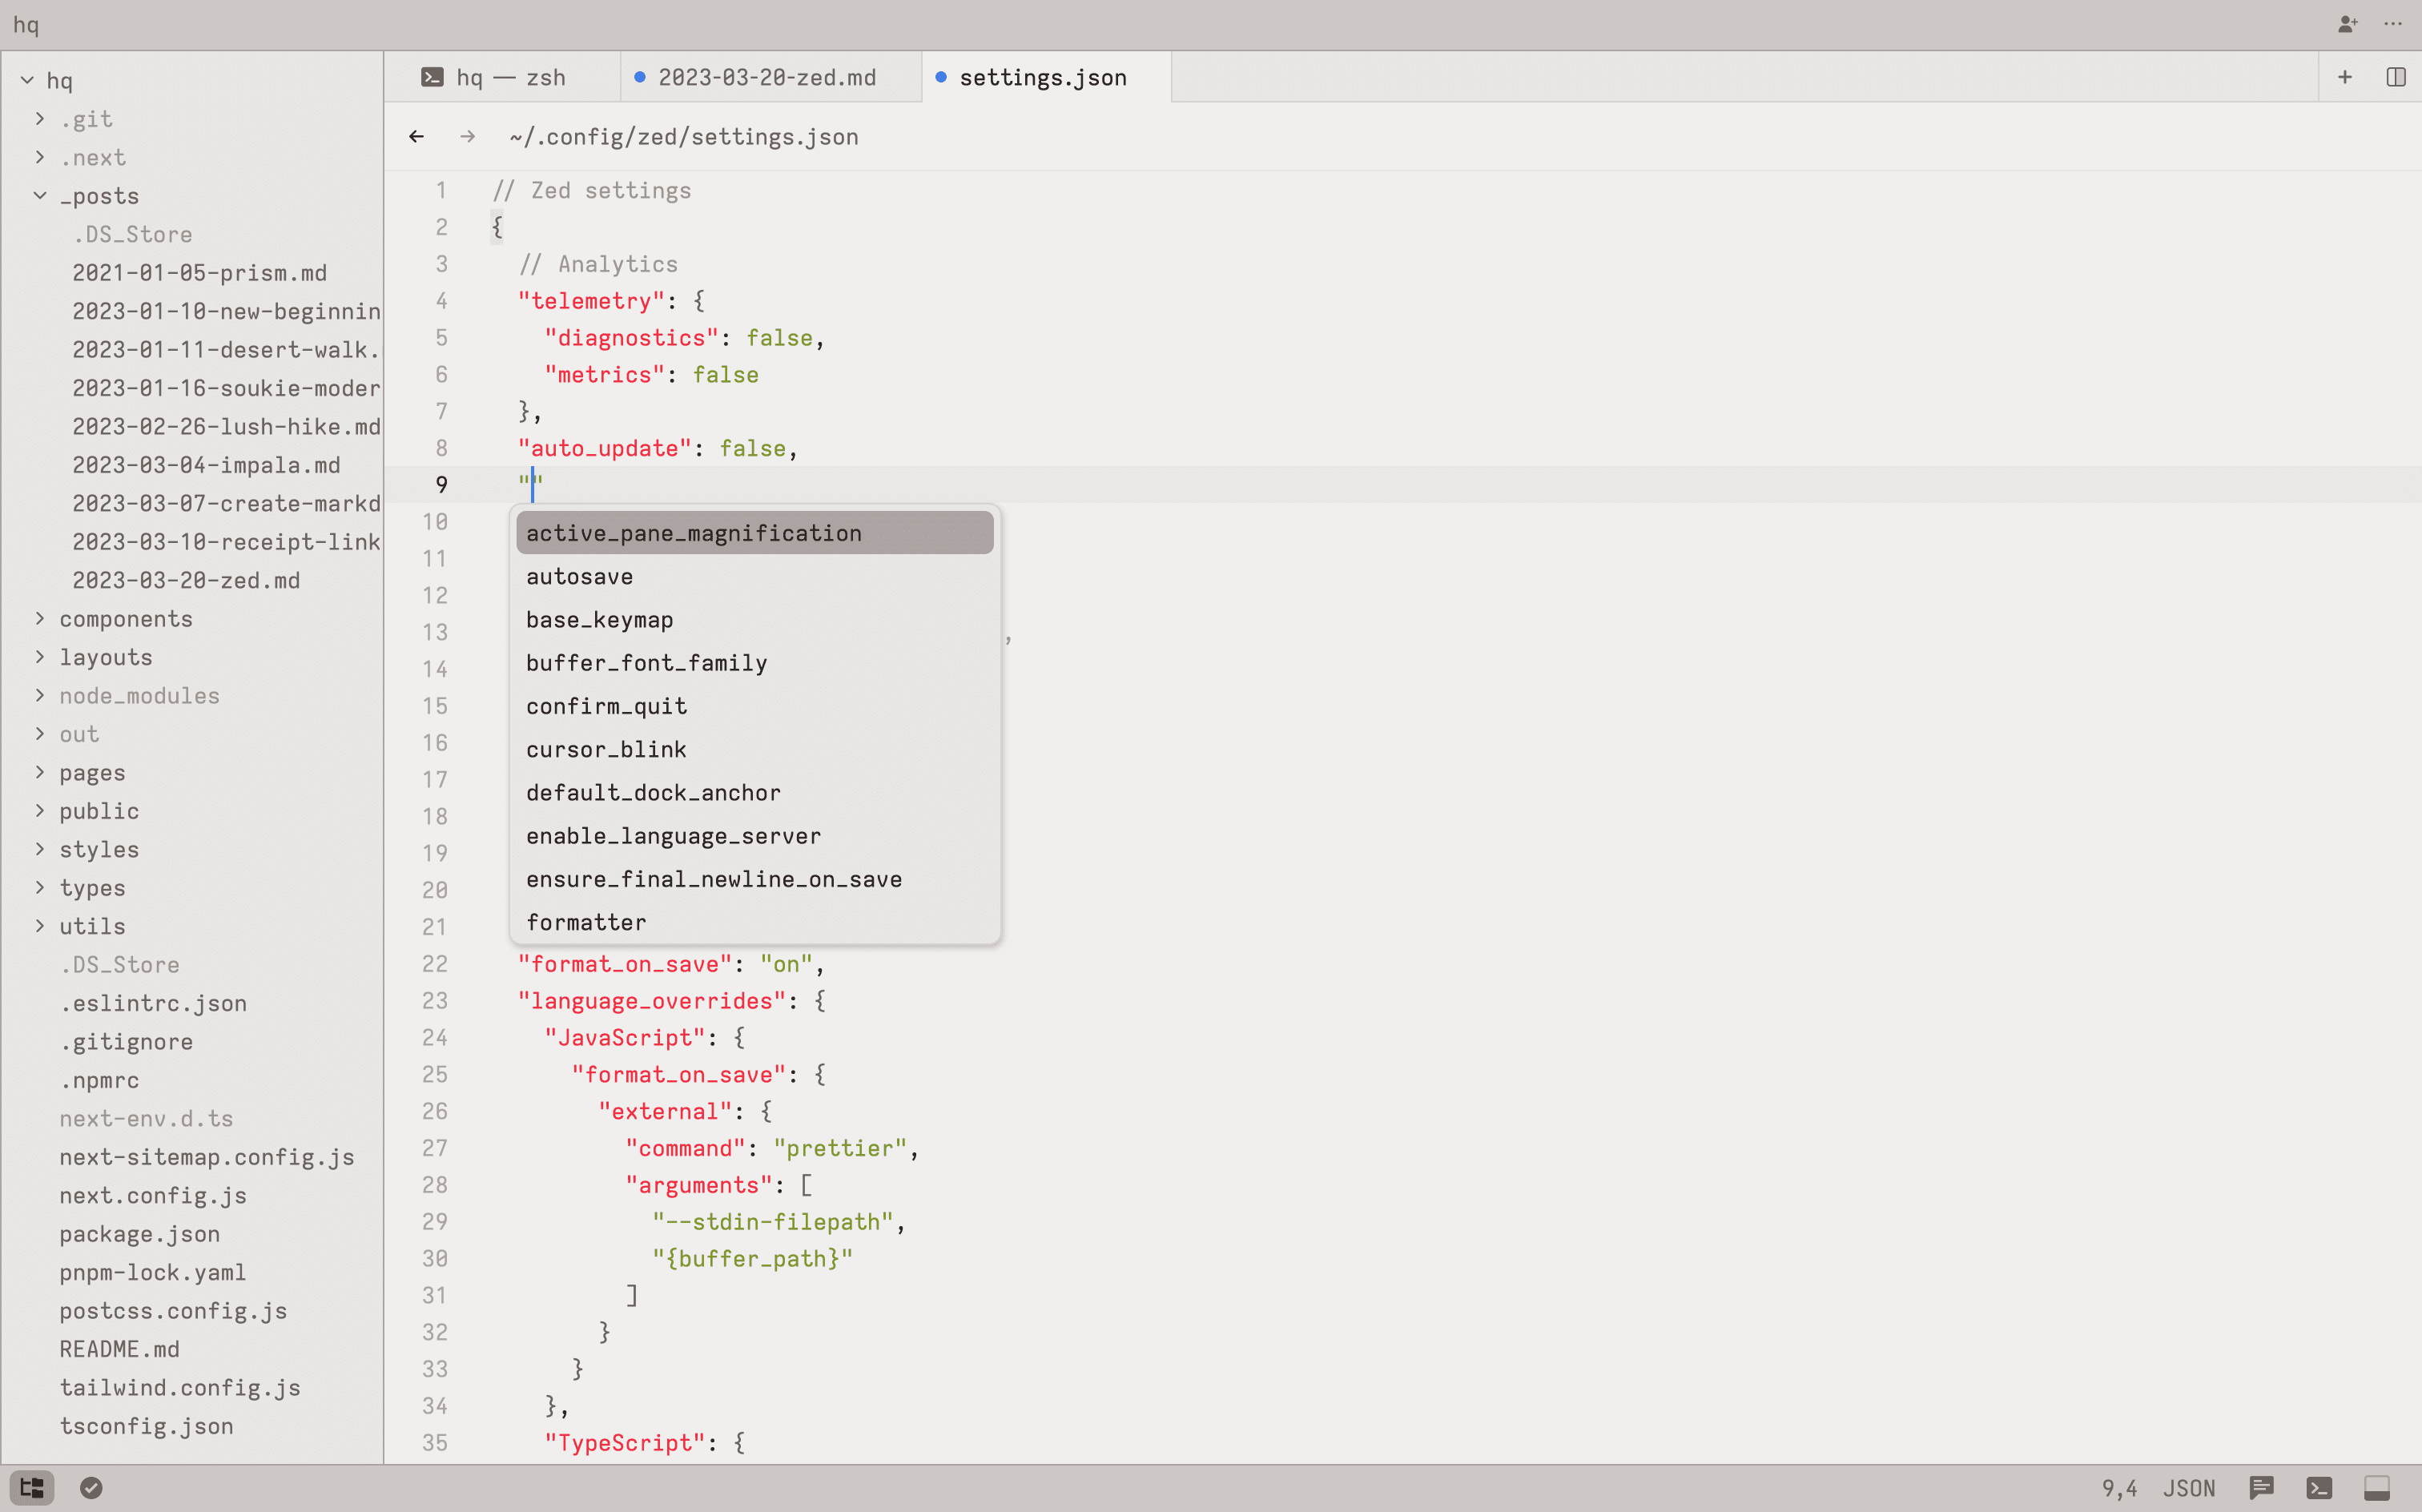Open the terminal icon in status bar

click(2319, 1487)
